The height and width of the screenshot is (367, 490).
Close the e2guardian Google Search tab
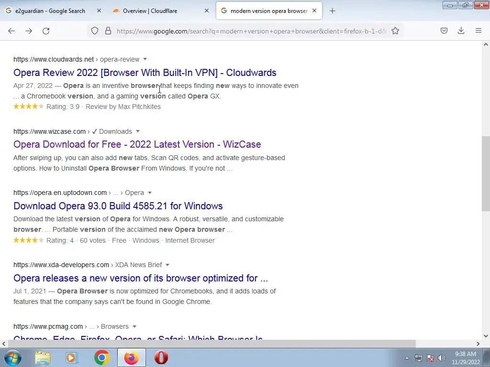(x=99, y=11)
